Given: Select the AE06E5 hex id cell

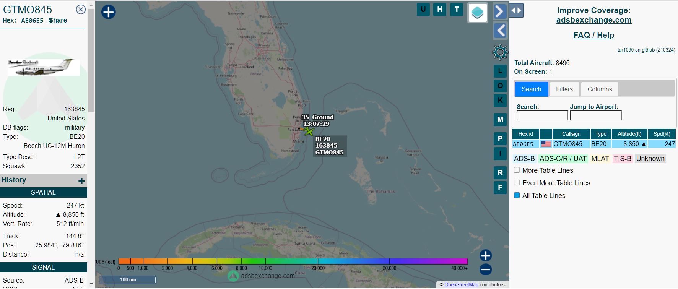Looking at the screenshot, I should (525, 144).
